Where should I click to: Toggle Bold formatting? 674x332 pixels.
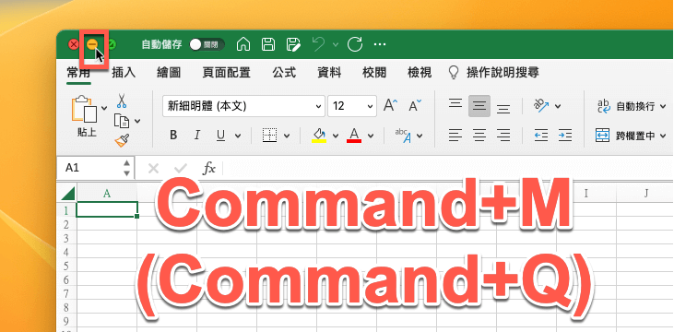173,136
